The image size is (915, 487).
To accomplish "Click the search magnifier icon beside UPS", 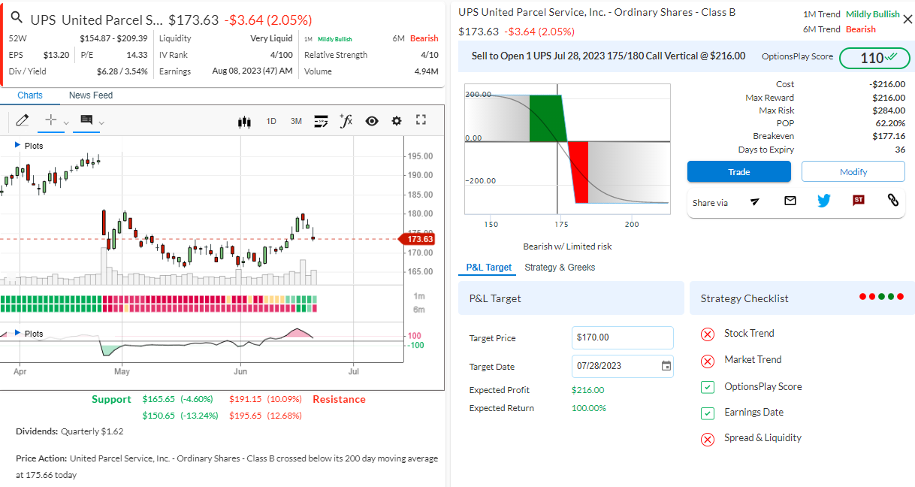I will tap(17, 19).
